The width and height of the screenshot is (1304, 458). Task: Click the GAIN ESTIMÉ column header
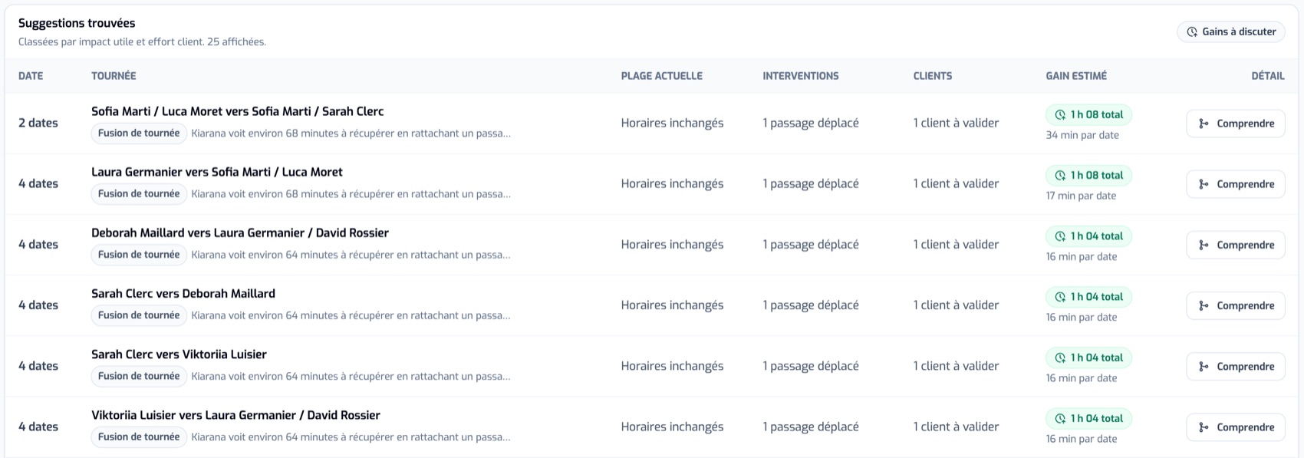(1076, 76)
